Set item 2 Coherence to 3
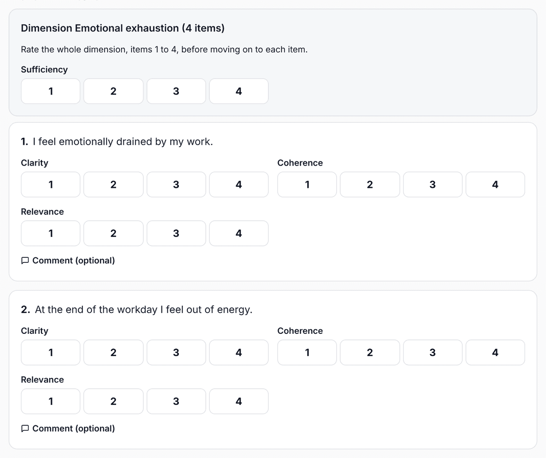Viewport: 546px width, 458px height. pyautogui.click(x=433, y=352)
